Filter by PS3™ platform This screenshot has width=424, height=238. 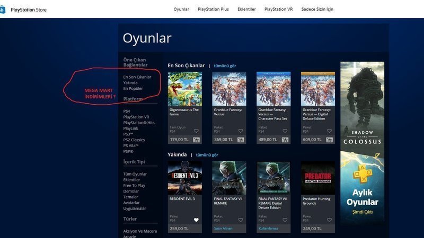(x=128, y=134)
